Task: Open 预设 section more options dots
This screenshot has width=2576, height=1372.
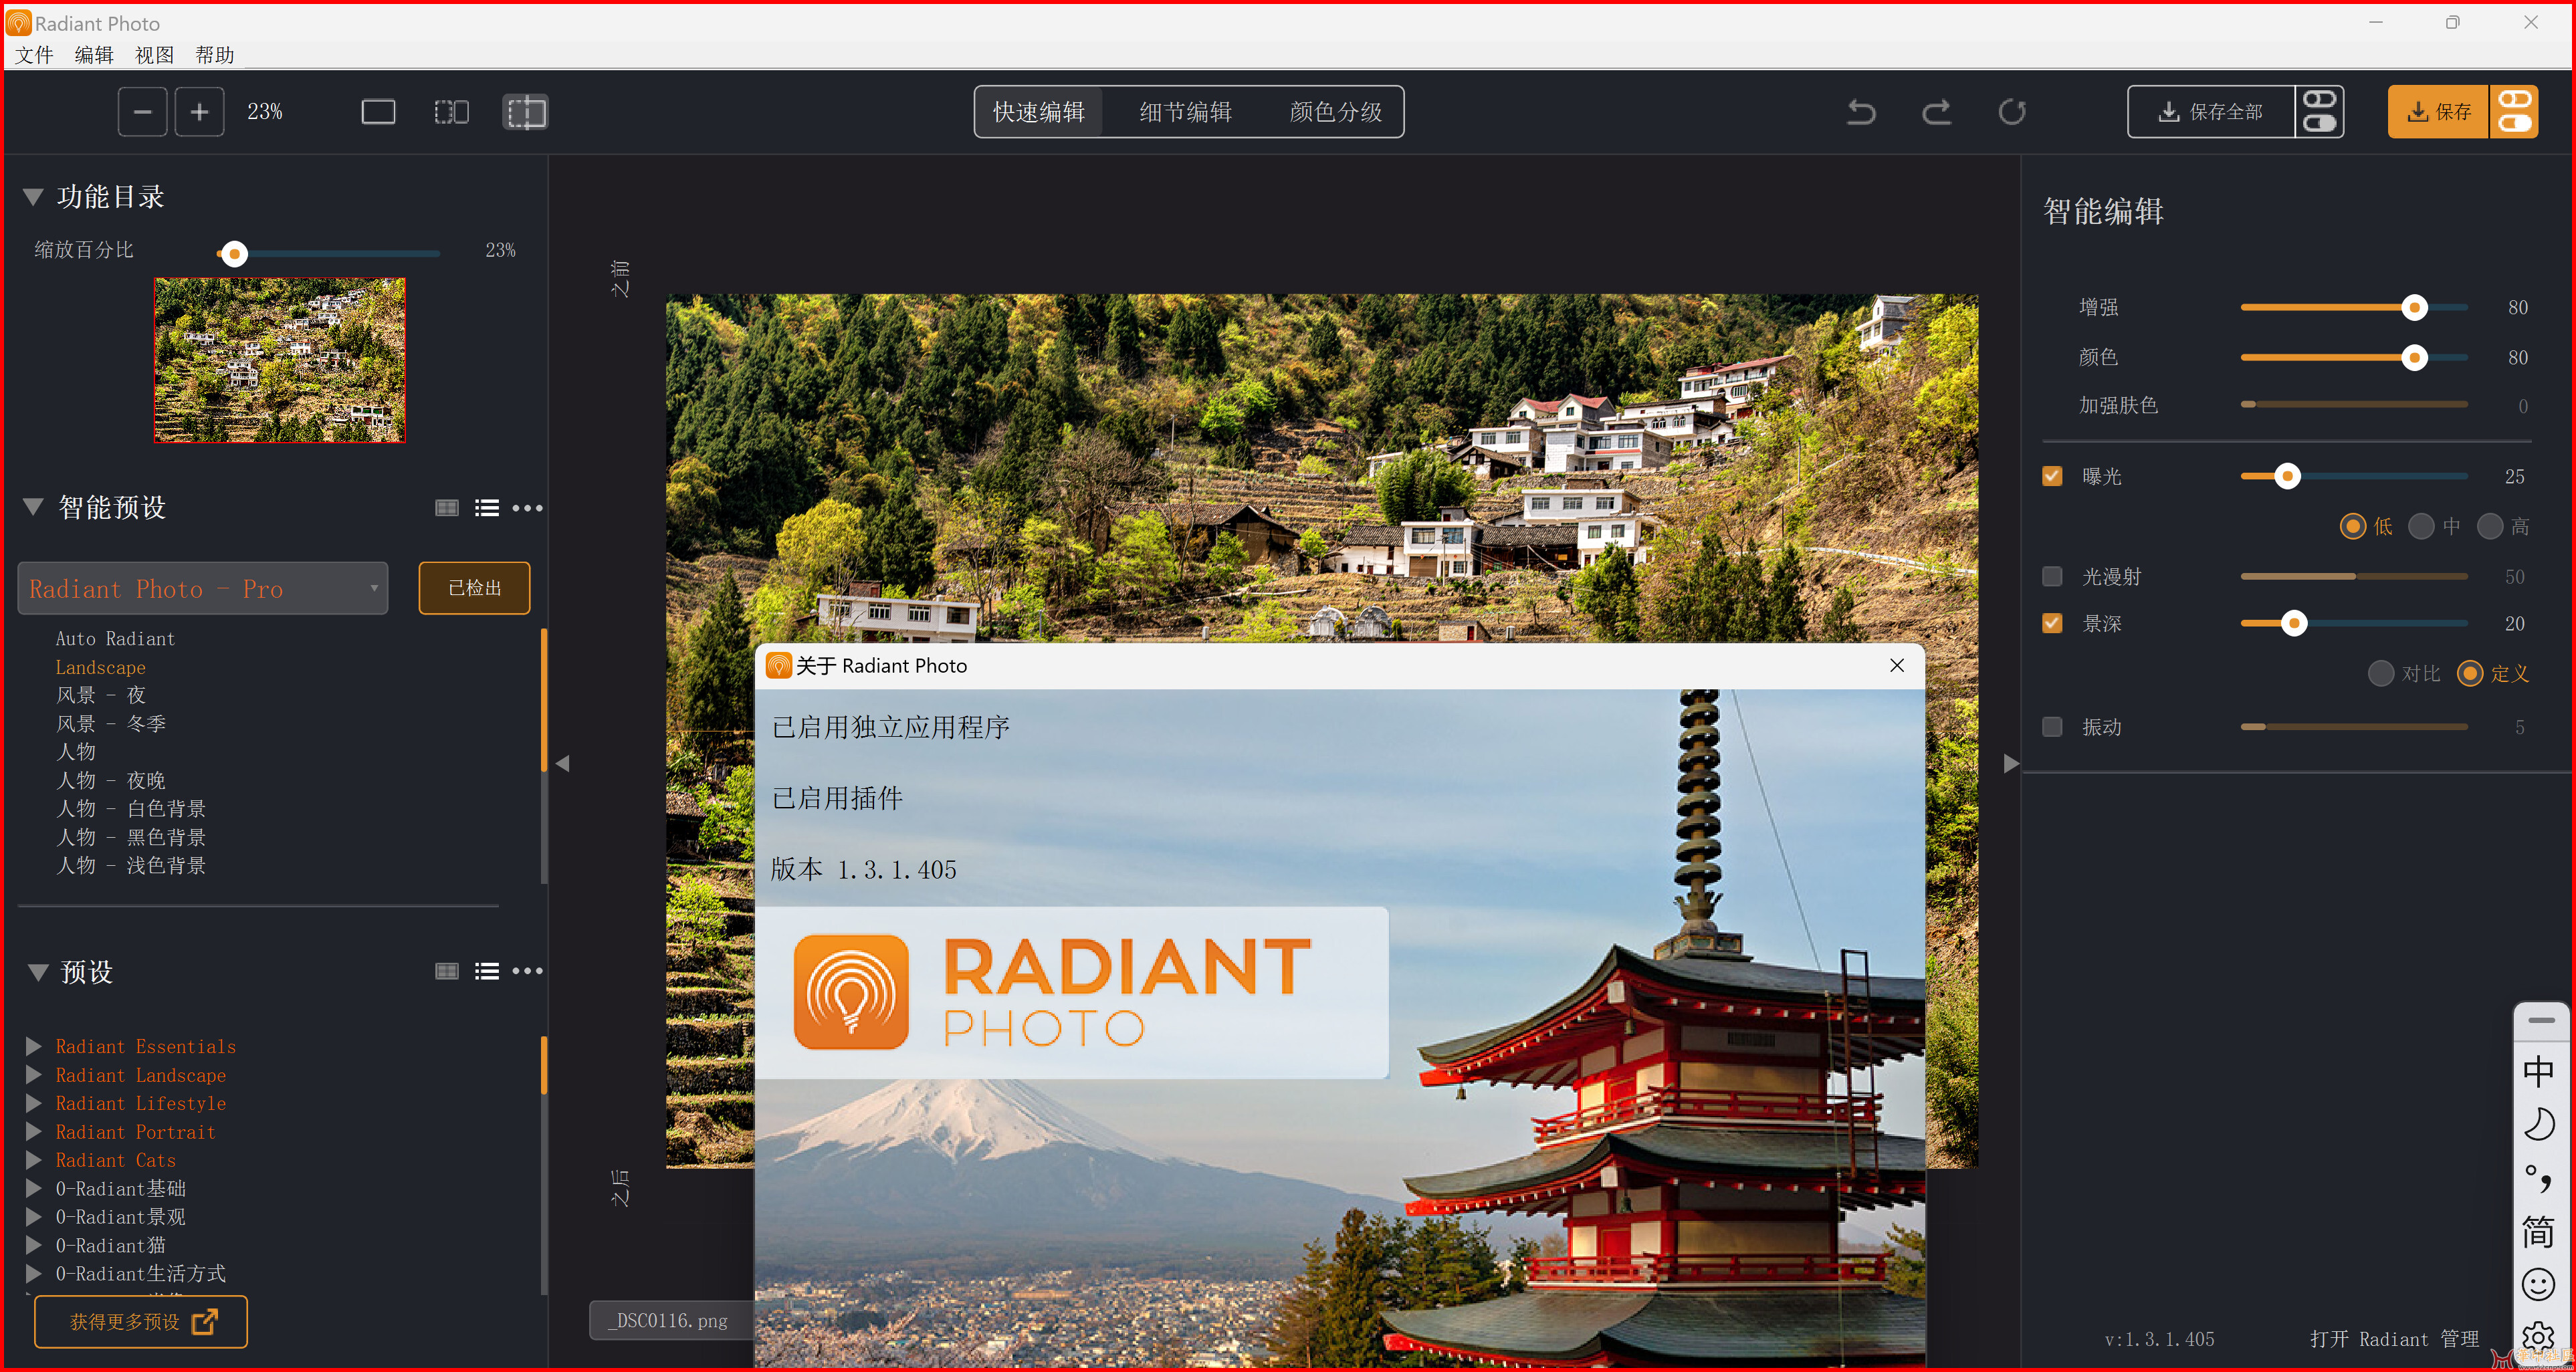Action: pos(528,971)
